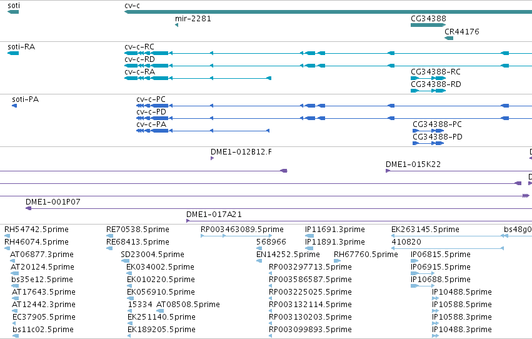Click the soti-RA transcript label
The width and height of the screenshot is (532, 339).
(x=21, y=47)
